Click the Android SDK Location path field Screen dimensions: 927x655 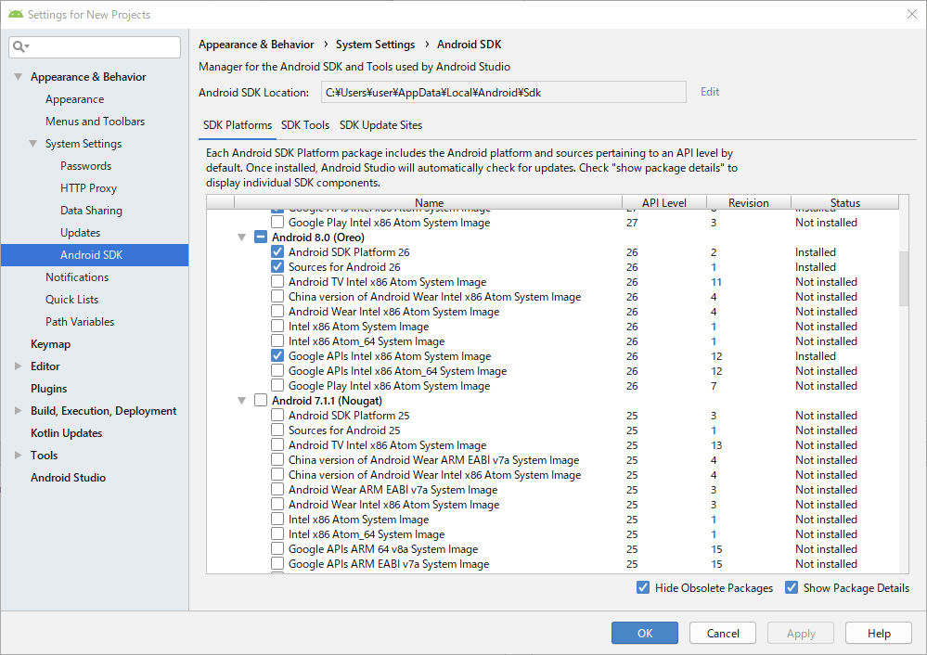click(x=503, y=92)
